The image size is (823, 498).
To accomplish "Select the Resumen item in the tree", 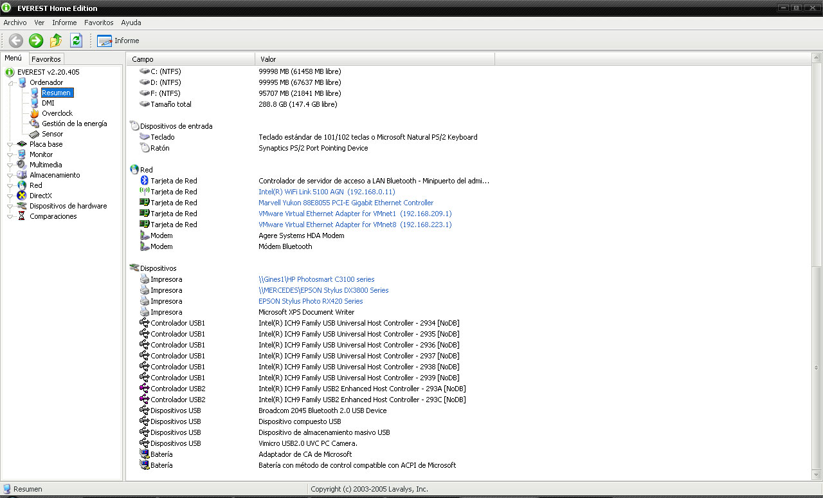I will click(57, 93).
